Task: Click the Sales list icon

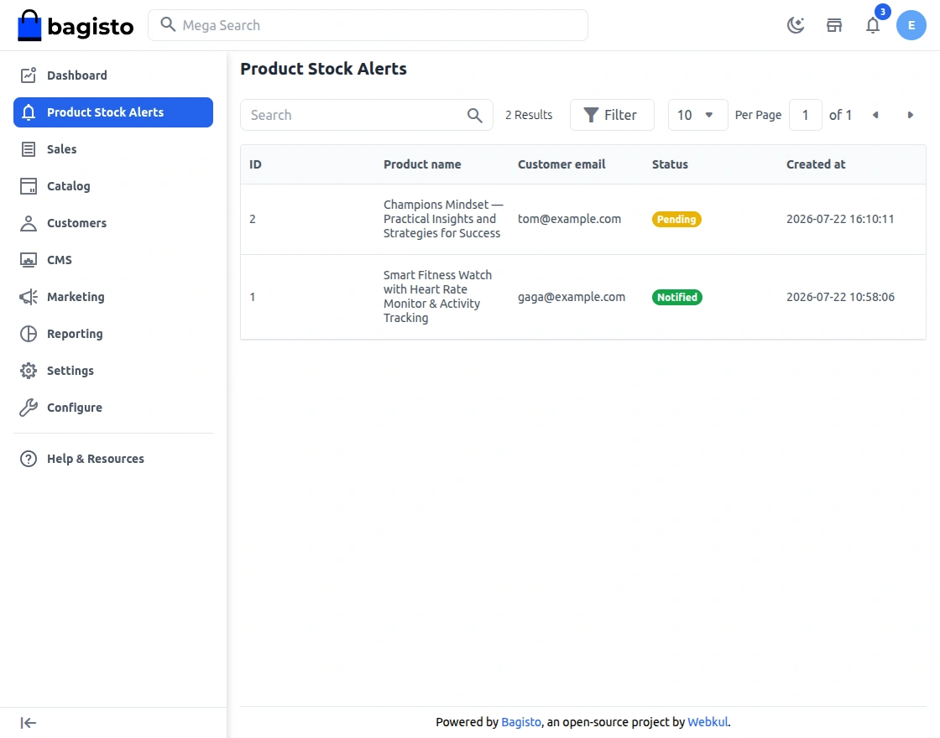Action: tap(29, 149)
